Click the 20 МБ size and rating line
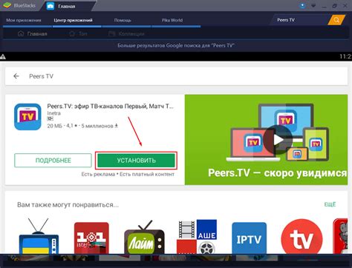 (x=82, y=126)
